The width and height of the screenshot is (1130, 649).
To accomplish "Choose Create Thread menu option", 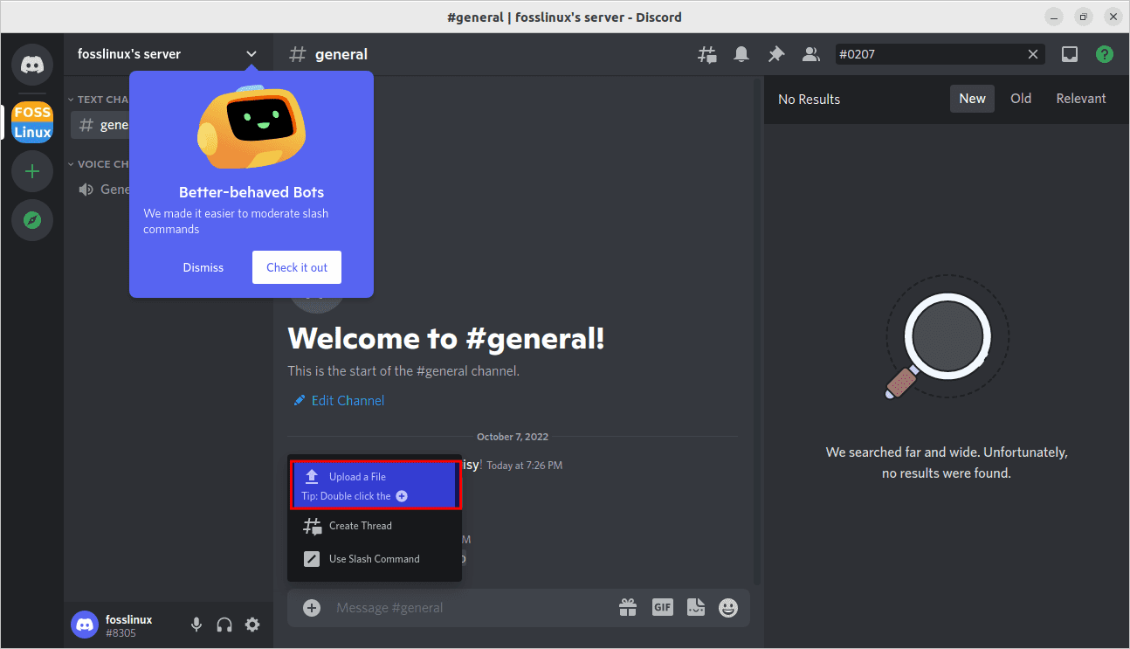I will (375, 526).
